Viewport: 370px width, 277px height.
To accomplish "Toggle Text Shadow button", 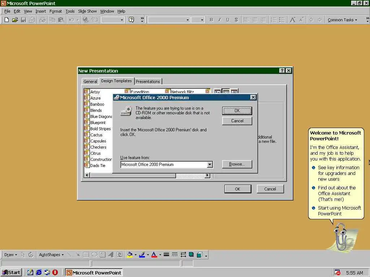I will click(236, 20).
